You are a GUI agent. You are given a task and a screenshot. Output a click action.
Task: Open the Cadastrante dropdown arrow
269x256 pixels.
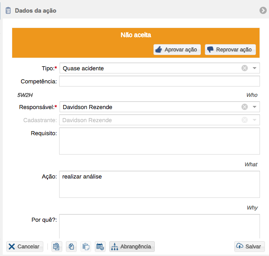tap(255, 120)
